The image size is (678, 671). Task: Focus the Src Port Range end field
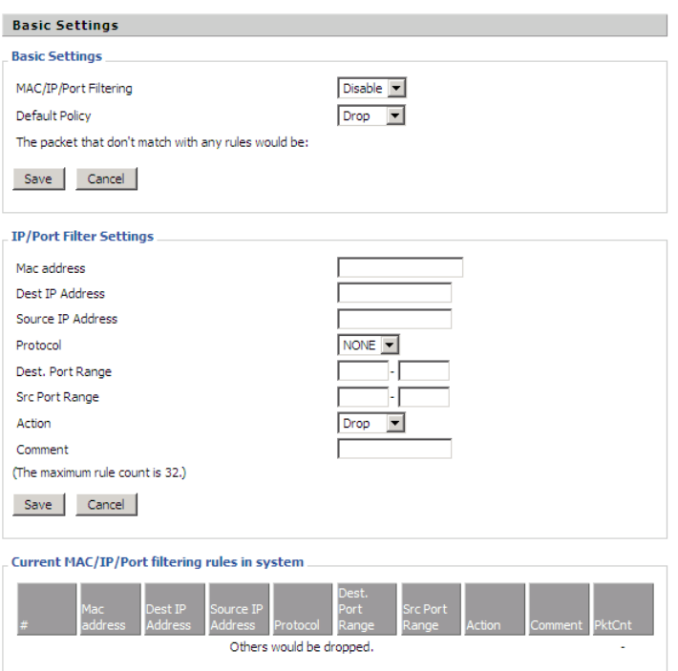click(424, 397)
